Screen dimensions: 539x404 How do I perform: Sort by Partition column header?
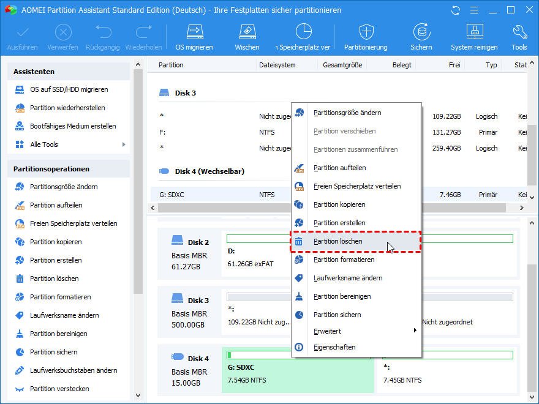tap(171, 65)
